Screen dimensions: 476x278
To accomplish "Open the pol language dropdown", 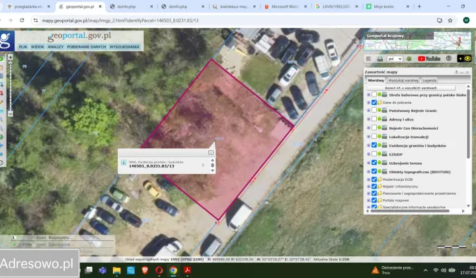I will (x=395, y=59).
